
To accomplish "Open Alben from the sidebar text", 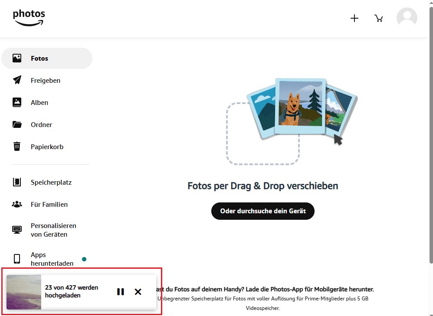I will (x=39, y=103).
